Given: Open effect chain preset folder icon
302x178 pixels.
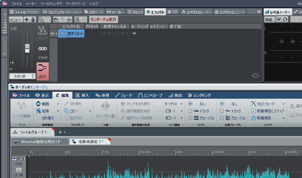Looking at the screenshot, I should [56, 19].
